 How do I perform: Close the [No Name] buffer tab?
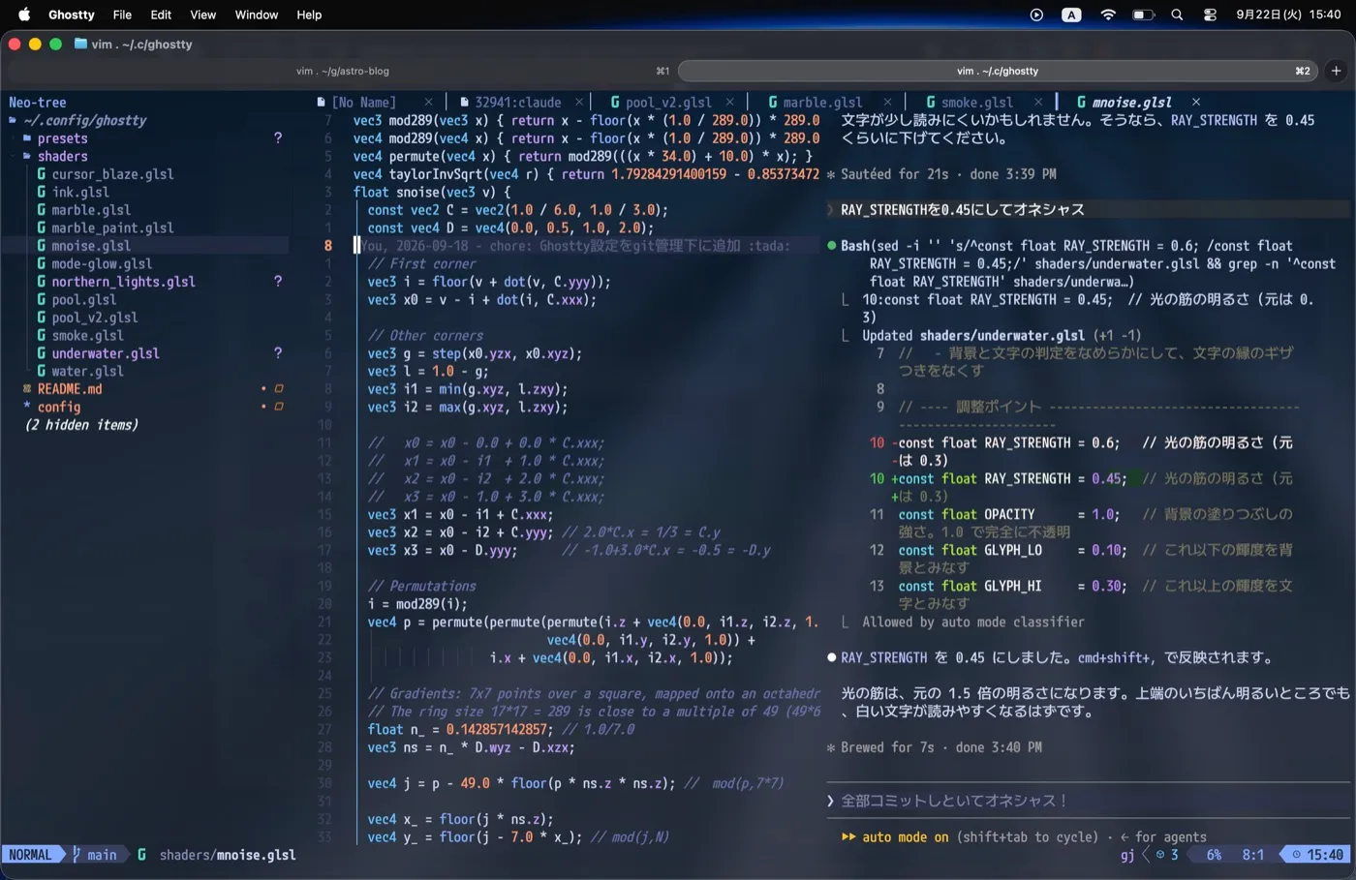[428, 102]
